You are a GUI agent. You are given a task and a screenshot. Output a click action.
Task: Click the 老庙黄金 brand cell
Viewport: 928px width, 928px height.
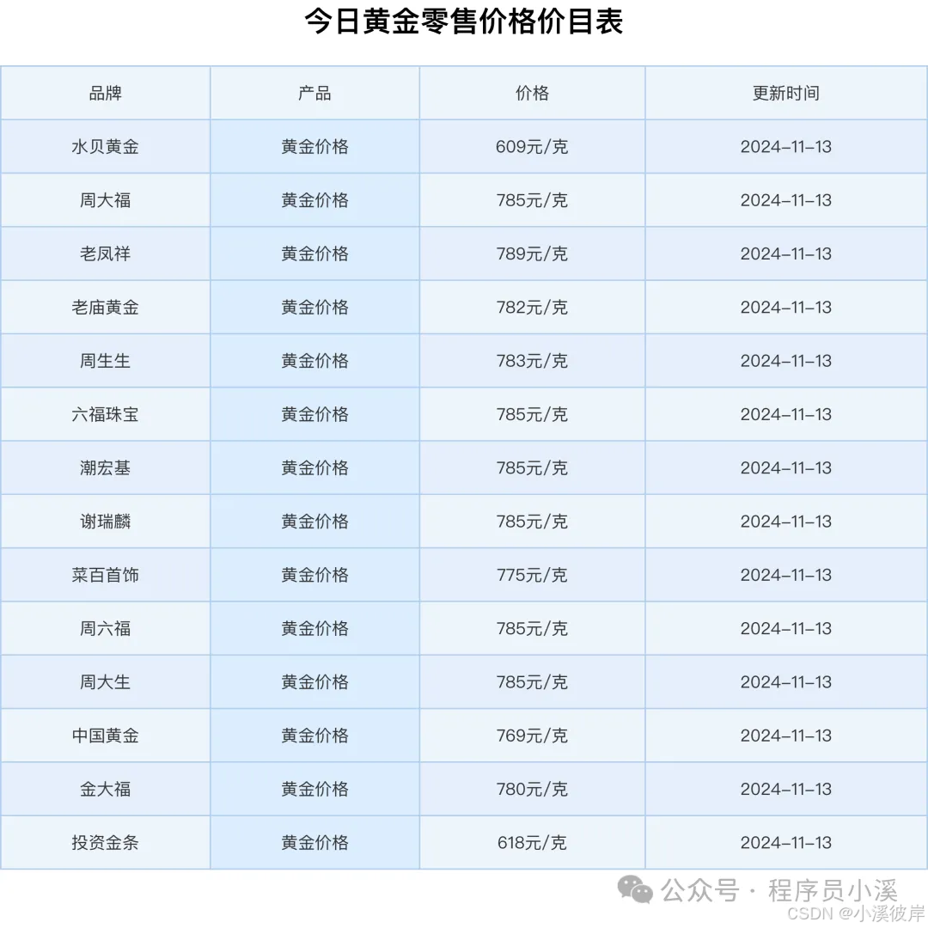pyautogui.click(x=106, y=307)
